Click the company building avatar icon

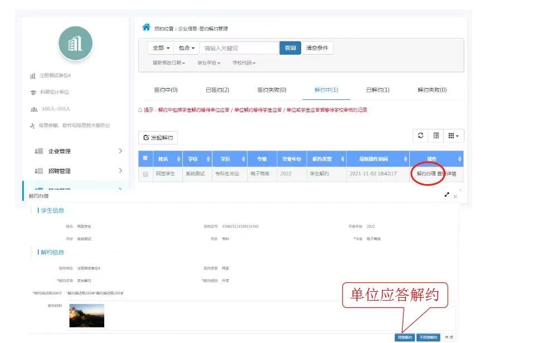pos(75,44)
